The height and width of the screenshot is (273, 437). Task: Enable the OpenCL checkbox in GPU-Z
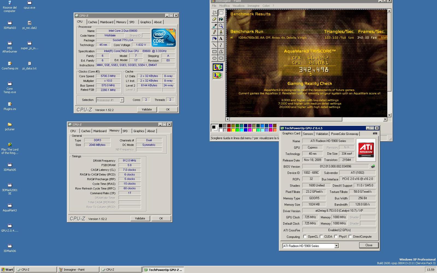pyautogui.click(x=305, y=237)
